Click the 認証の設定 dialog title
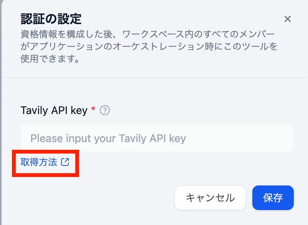 coord(51,19)
